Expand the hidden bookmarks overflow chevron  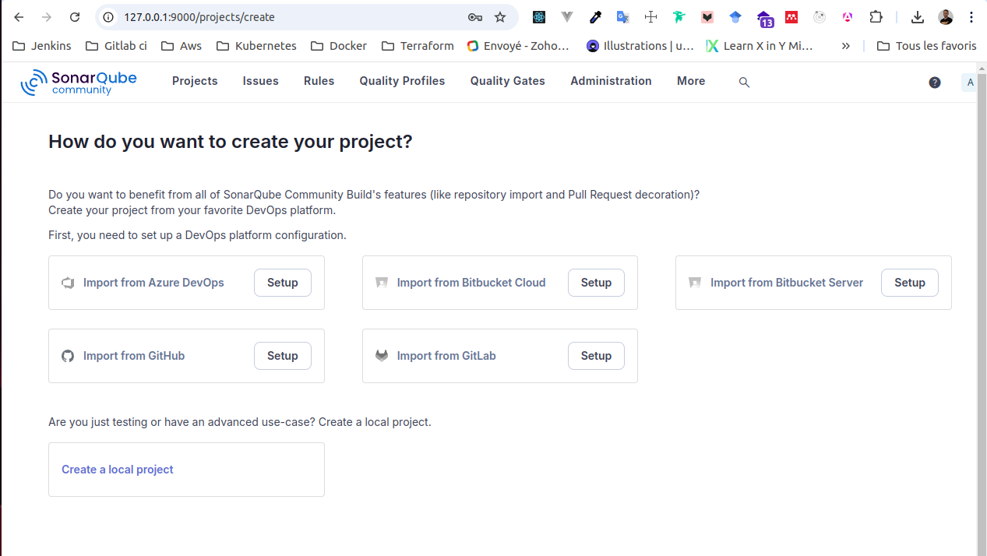(845, 46)
